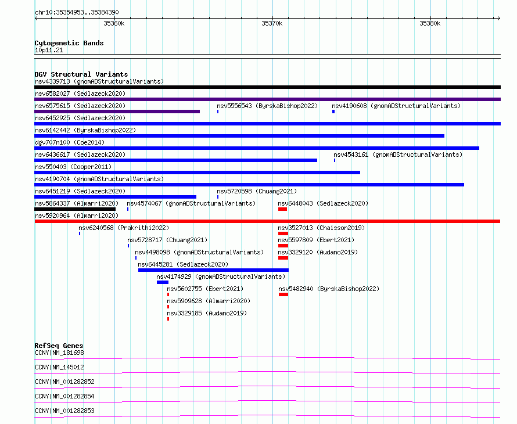This screenshot has width=517, height=424.
Task: Select the red block under nsv3527013
Action: 283,233
